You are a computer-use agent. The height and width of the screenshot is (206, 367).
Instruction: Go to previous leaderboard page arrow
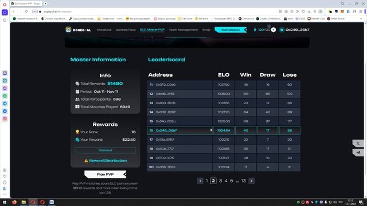click(x=200, y=181)
